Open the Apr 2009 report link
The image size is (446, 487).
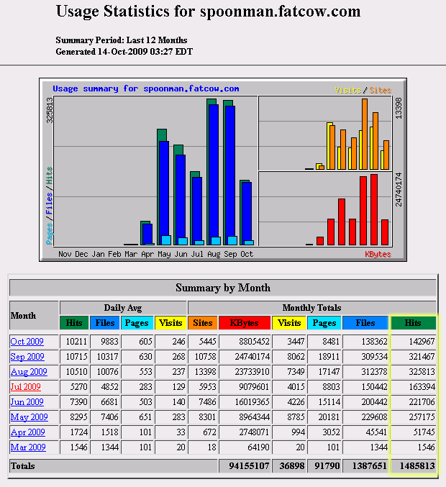point(28,432)
